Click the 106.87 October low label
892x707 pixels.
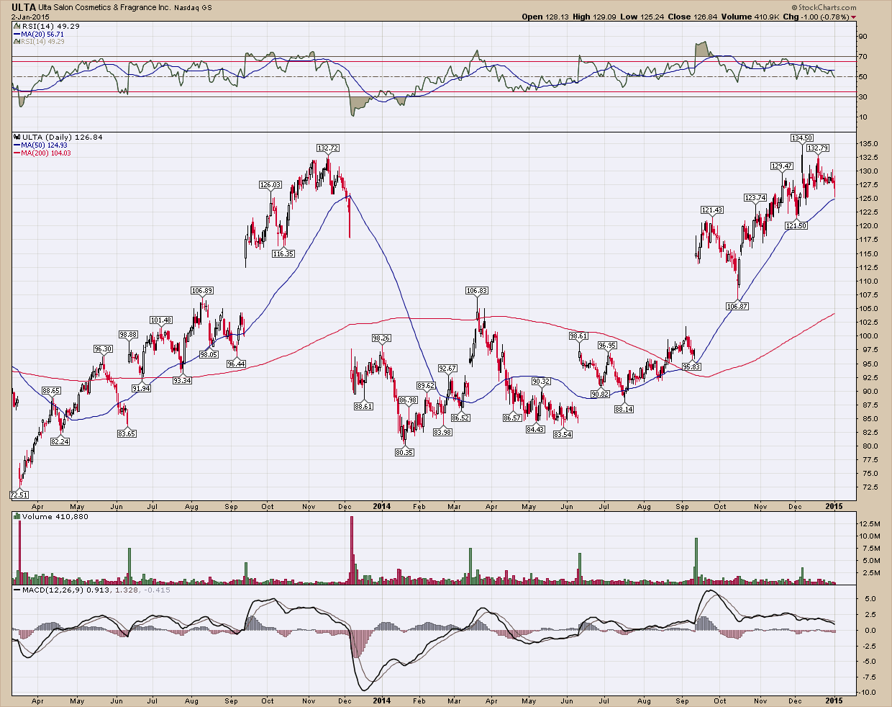[x=737, y=306]
